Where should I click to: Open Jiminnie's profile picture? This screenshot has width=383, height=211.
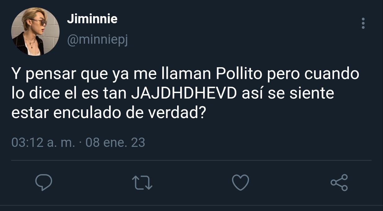[35, 32]
